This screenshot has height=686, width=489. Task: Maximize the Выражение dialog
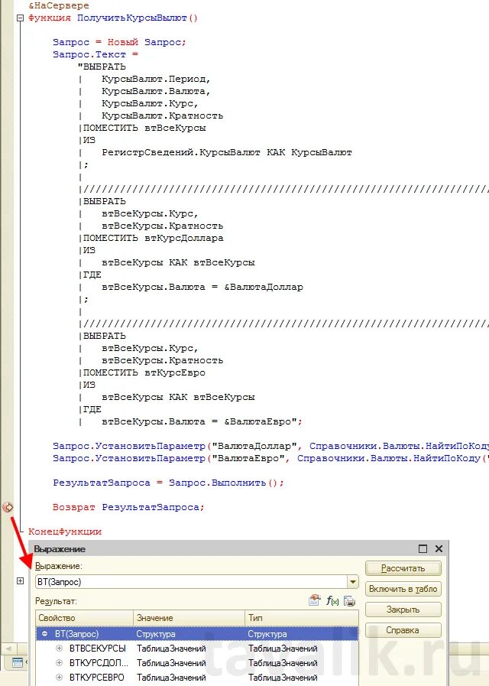(423, 548)
